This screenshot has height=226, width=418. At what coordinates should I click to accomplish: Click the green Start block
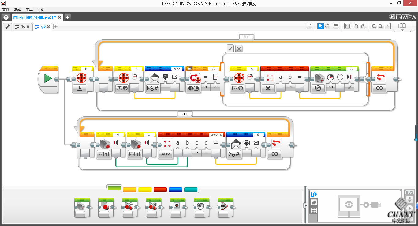click(48, 79)
